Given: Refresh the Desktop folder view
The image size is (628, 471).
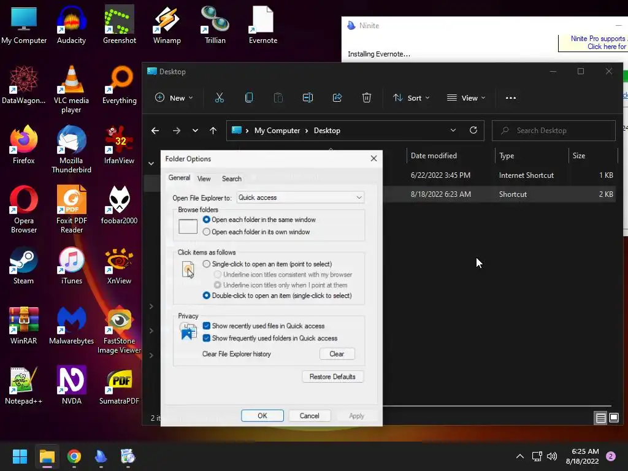Looking at the screenshot, I should (473, 130).
